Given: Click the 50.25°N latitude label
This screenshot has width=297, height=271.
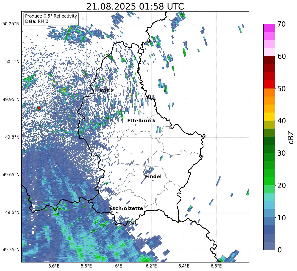Looking at the screenshot, I should [11, 24].
